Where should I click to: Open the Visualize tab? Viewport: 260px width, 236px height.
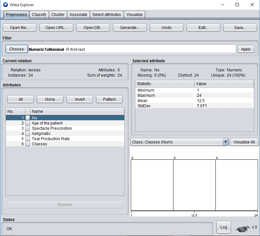[x=134, y=15]
